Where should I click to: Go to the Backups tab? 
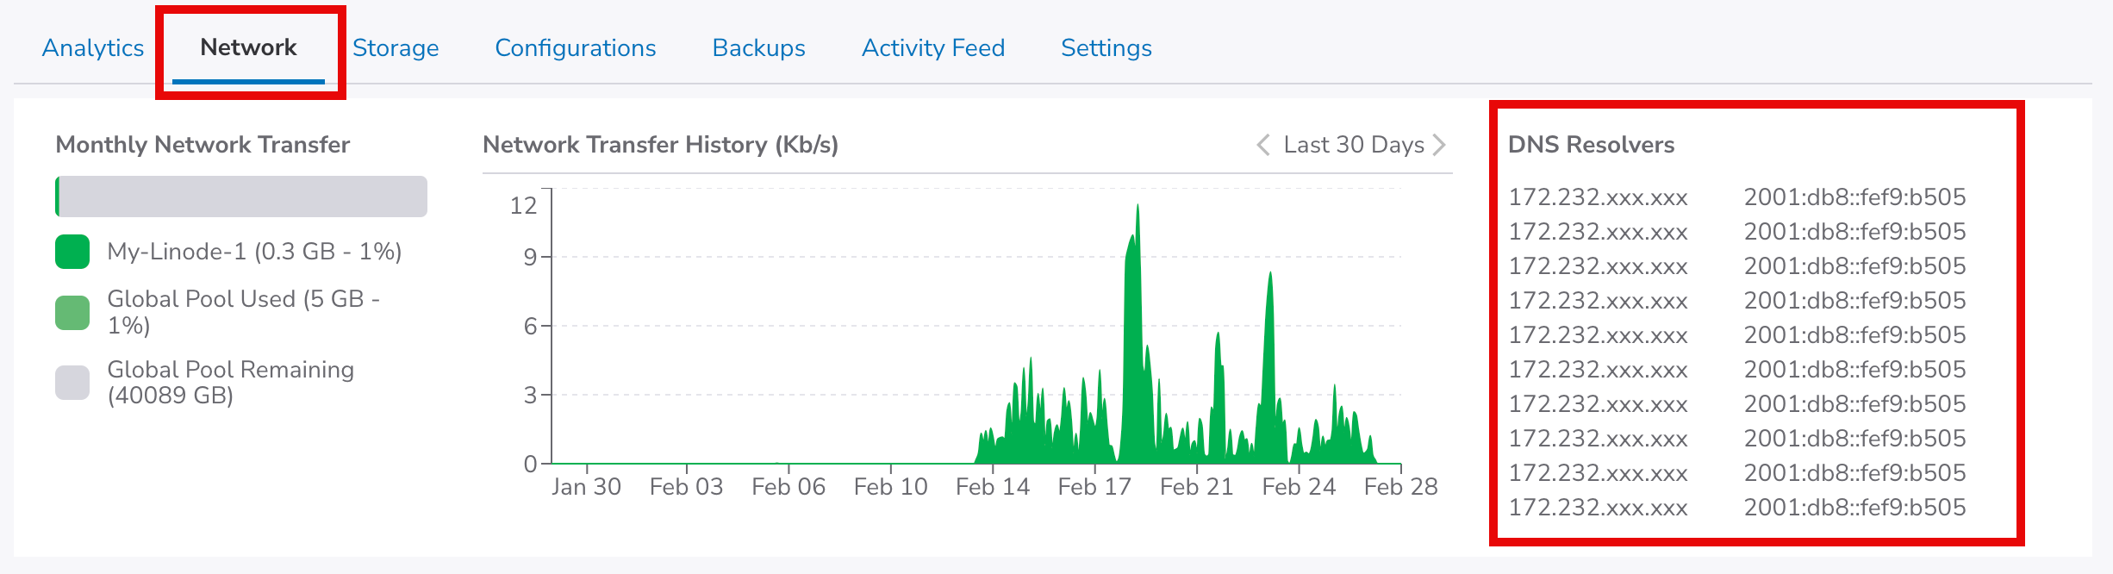tap(758, 48)
